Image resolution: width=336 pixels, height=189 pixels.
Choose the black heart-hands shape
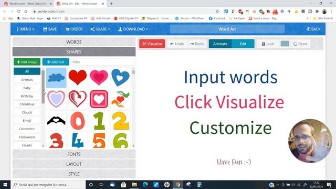click(56, 120)
